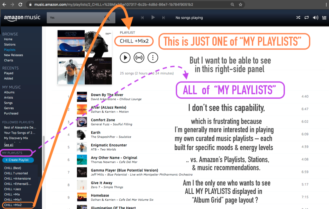The image size is (329, 209).
Task: Start a station from CHILL +Mix2
Action: coord(139,57)
